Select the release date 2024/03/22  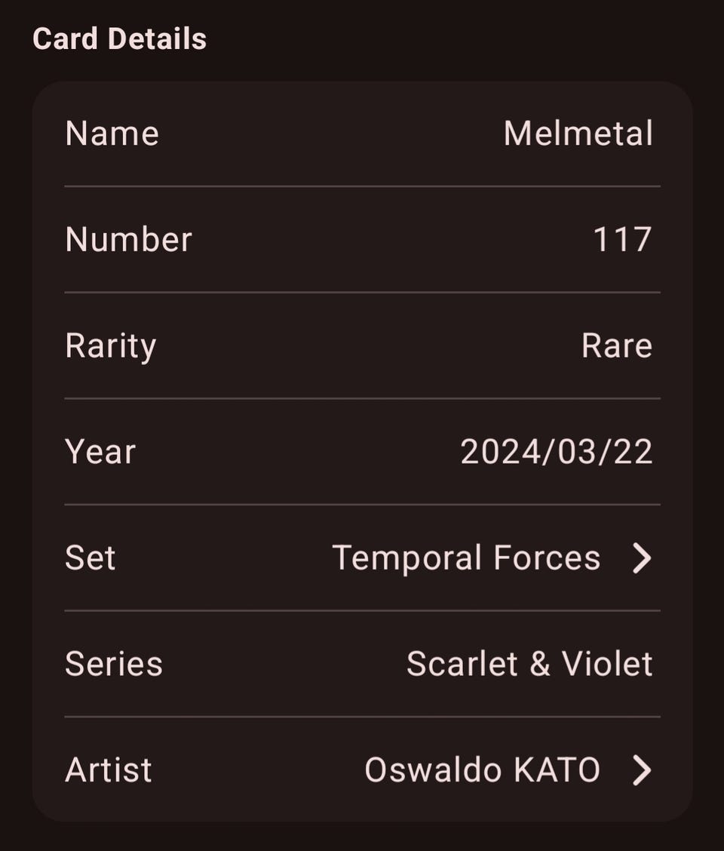coord(556,452)
